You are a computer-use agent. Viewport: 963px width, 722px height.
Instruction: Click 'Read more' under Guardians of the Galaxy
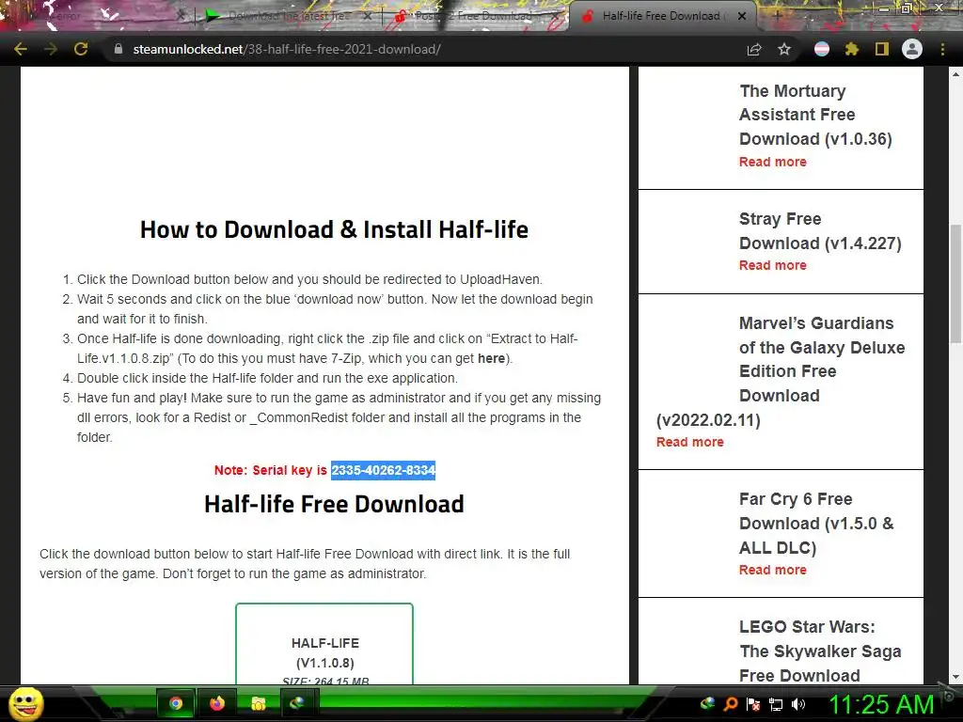click(689, 442)
